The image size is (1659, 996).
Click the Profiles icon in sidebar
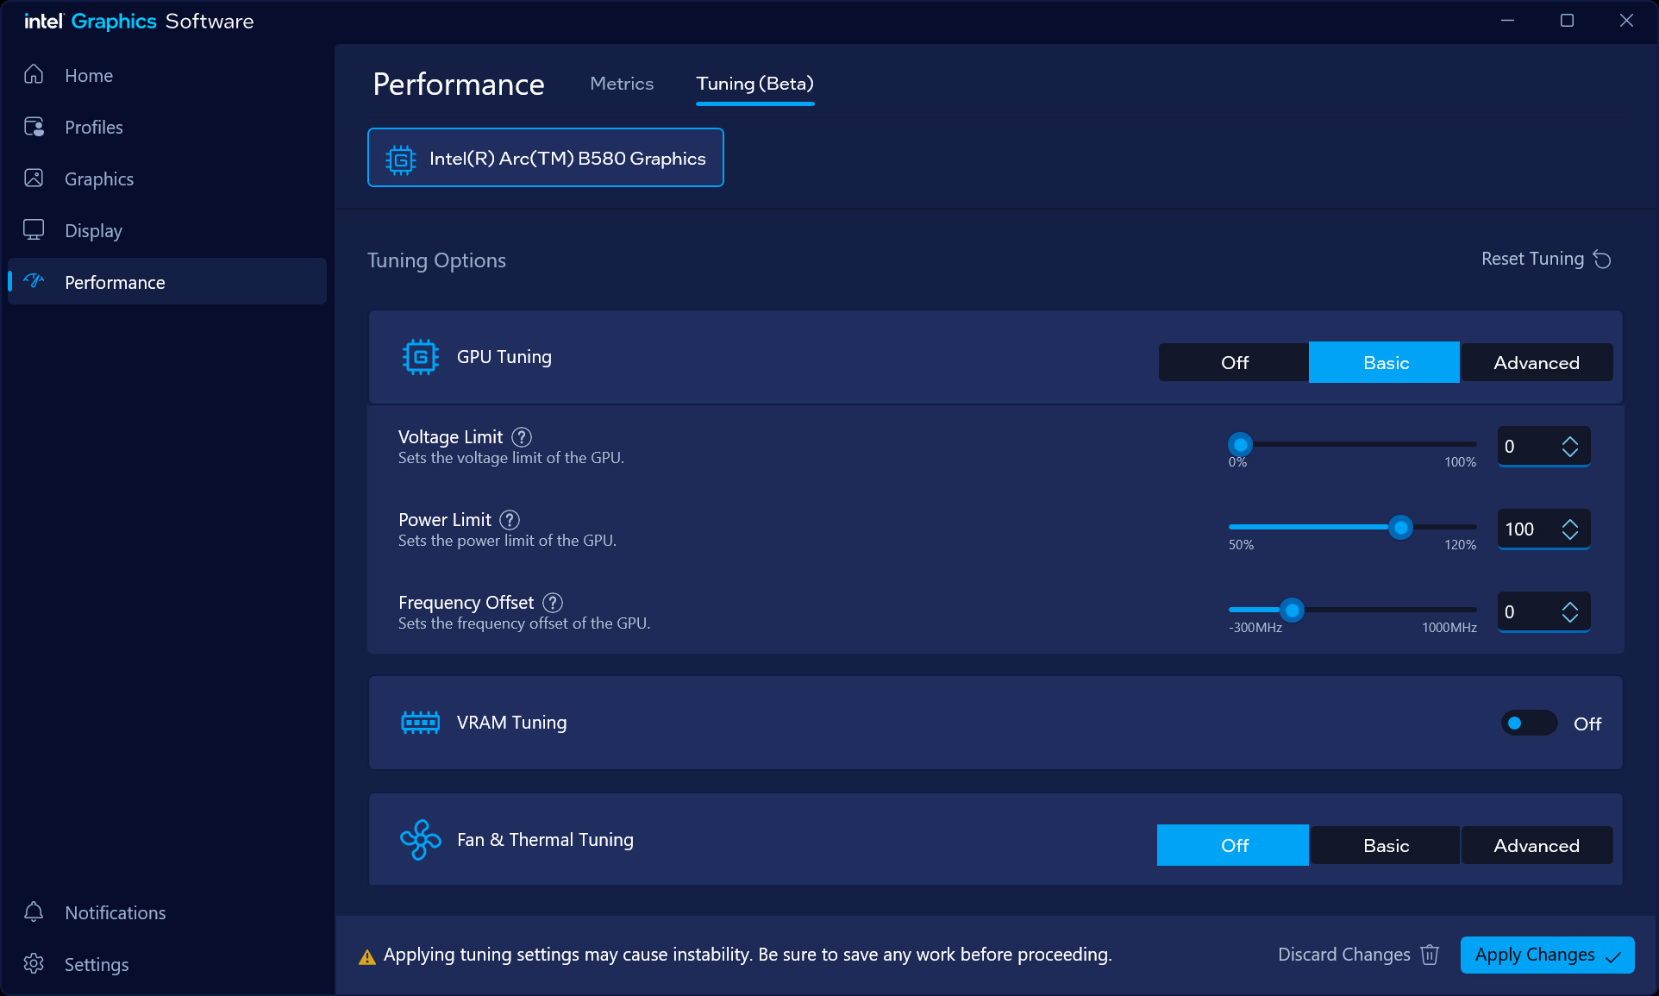pos(34,127)
